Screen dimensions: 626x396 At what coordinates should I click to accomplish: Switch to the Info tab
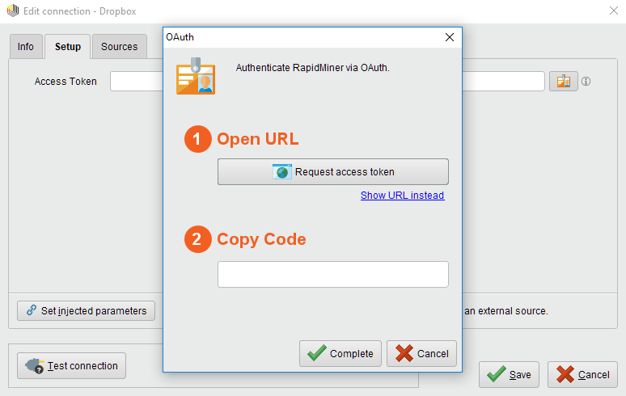tap(26, 47)
